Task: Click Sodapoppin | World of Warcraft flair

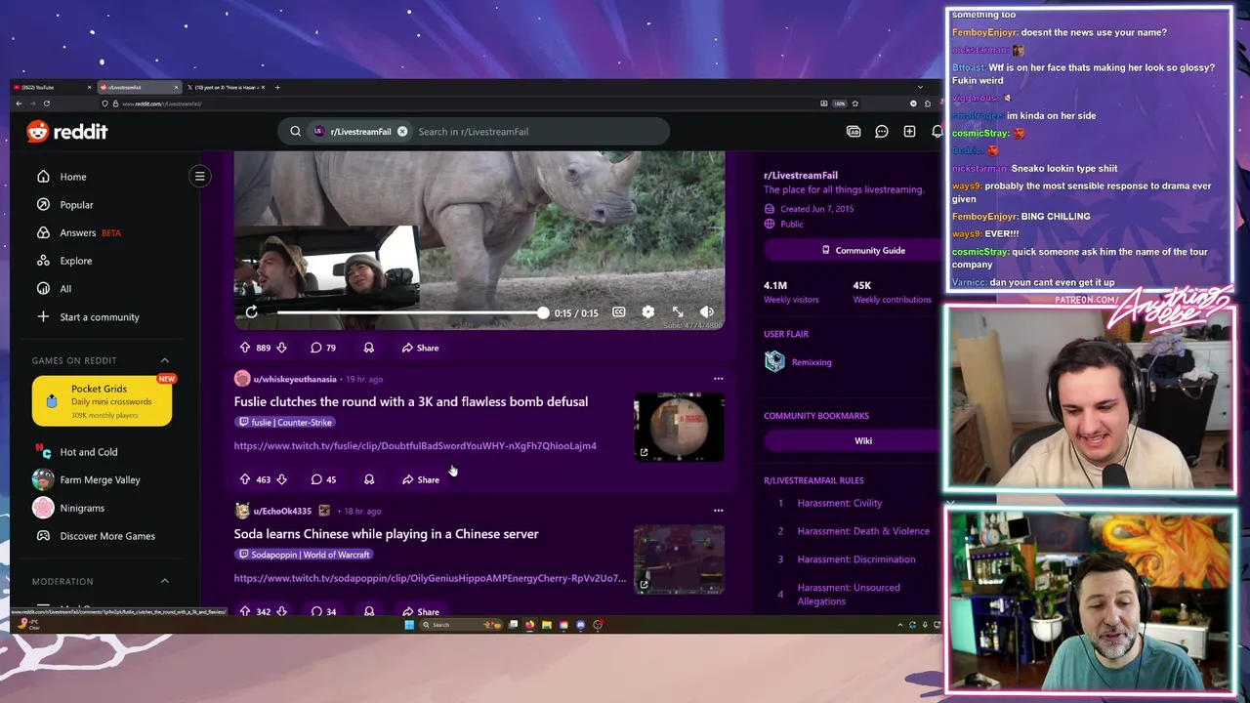Action: 305,555
